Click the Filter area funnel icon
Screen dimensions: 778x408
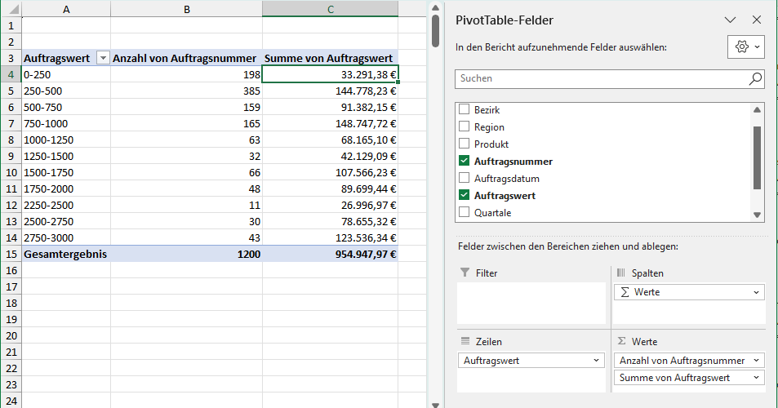coord(465,273)
